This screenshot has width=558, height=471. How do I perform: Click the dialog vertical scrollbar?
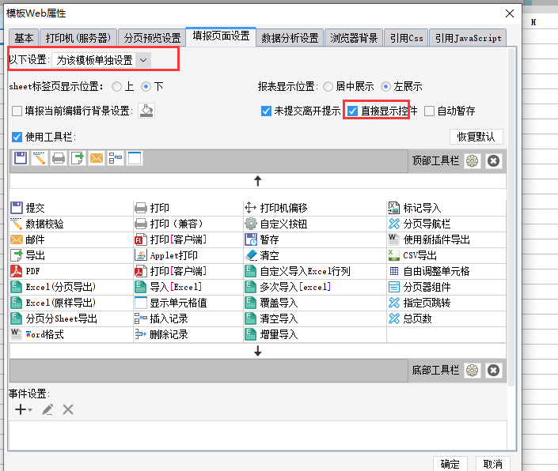(x=511, y=217)
